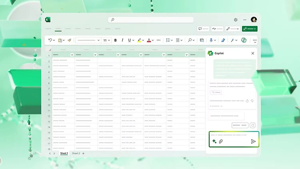Click the thumbs up feedback icon
The image size is (300, 169).
tap(247, 101)
